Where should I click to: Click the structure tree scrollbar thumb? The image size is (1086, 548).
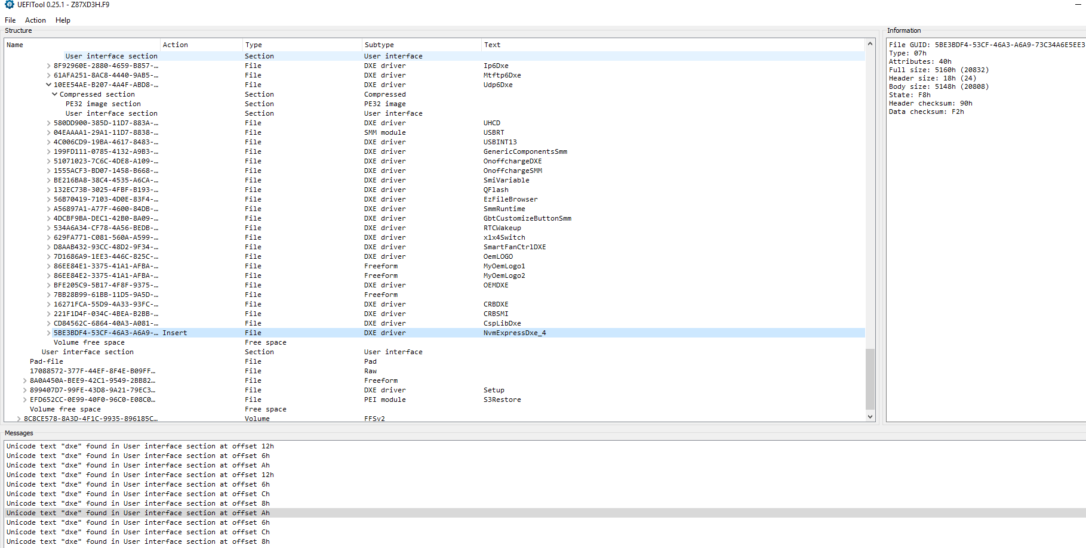[870, 379]
